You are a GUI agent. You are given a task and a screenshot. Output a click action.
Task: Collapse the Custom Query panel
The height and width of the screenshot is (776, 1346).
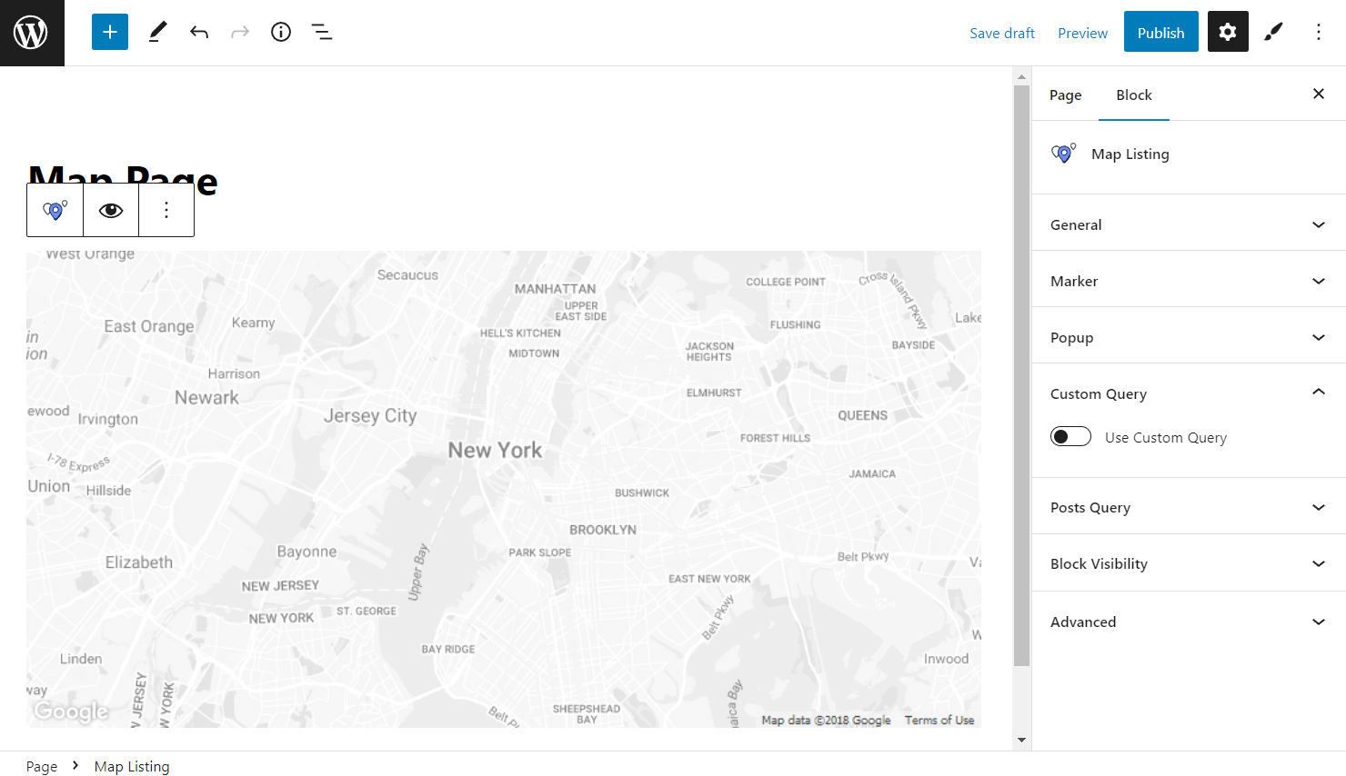pos(1189,393)
